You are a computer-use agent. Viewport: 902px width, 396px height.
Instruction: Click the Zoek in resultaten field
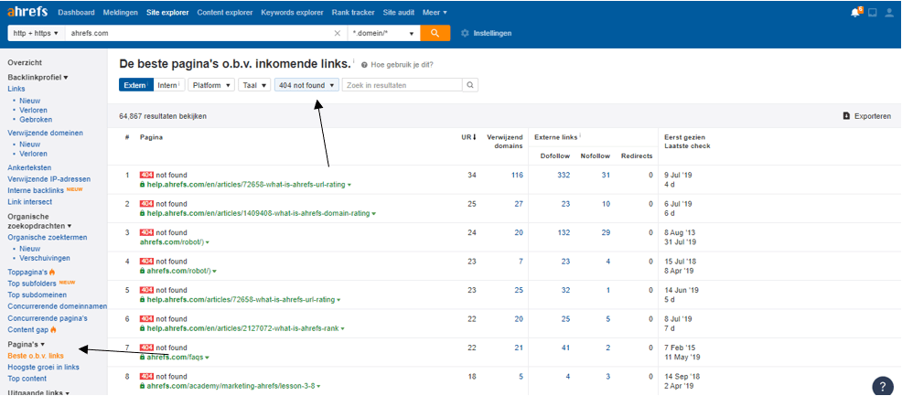pyautogui.click(x=401, y=85)
